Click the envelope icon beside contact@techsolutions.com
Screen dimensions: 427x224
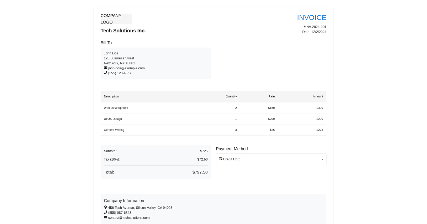point(105,217)
